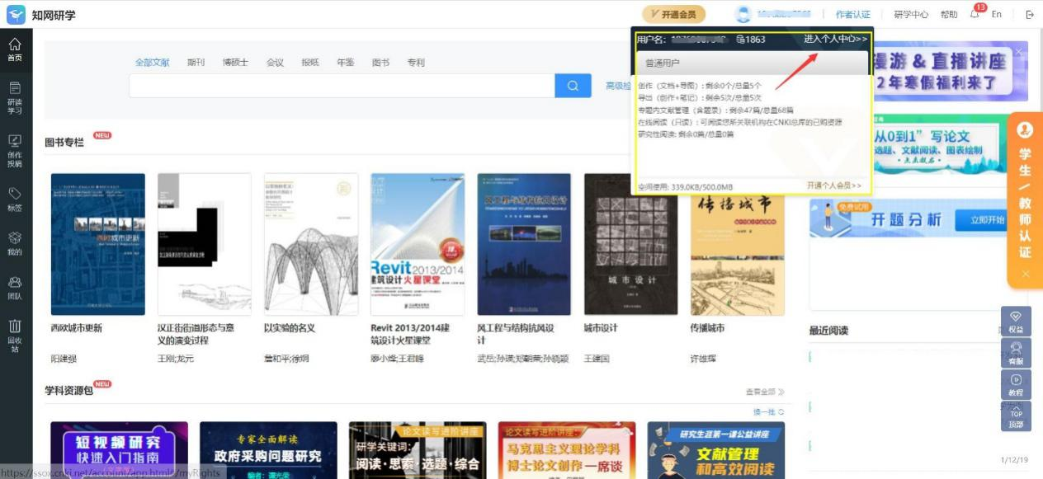The height and width of the screenshot is (479, 1043).
Task: Open the 团队 team section
Action: click(15, 287)
